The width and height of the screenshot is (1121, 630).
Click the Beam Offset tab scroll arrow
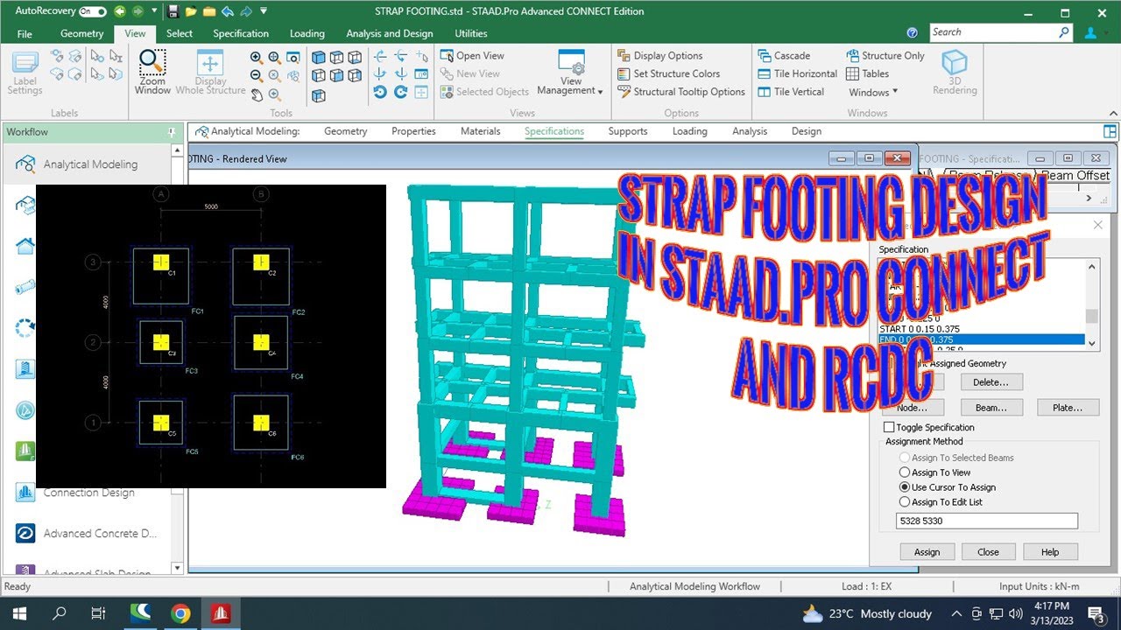pyautogui.click(x=1089, y=199)
